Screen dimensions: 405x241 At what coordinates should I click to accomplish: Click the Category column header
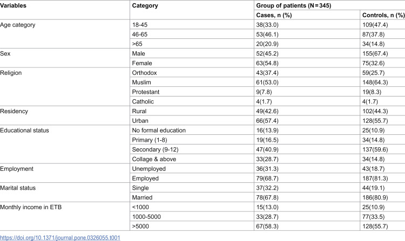[145, 6]
